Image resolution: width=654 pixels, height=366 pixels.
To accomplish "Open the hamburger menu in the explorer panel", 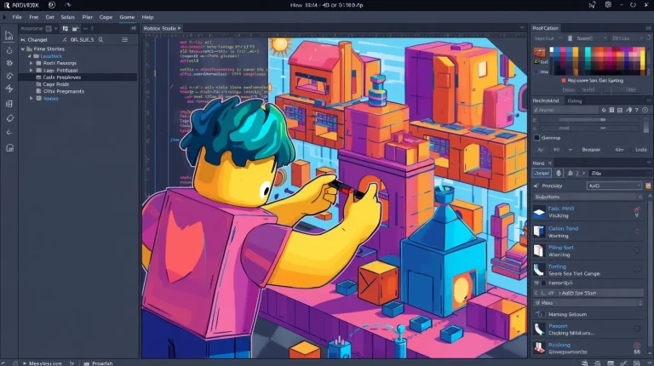I will tap(124, 40).
